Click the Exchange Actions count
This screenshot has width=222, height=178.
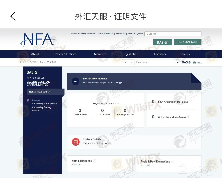coord(125,110)
